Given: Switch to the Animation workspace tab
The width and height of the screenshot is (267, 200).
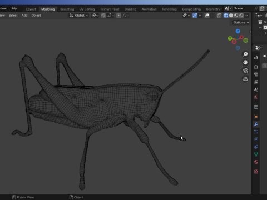Looking at the screenshot, I should click(149, 9).
